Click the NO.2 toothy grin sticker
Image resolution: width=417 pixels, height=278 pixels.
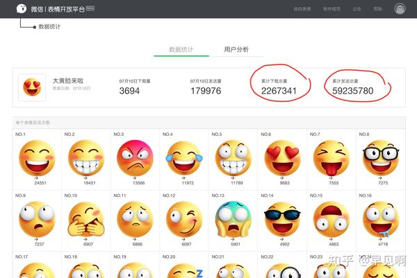click(x=86, y=158)
